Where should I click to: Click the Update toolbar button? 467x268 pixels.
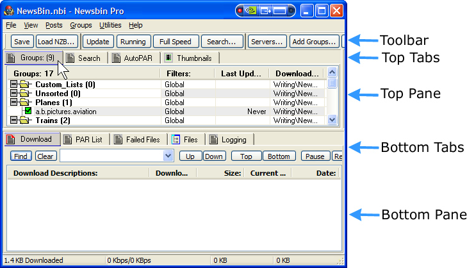coord(97,42)
